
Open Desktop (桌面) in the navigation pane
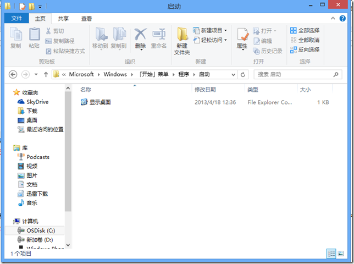27,120
